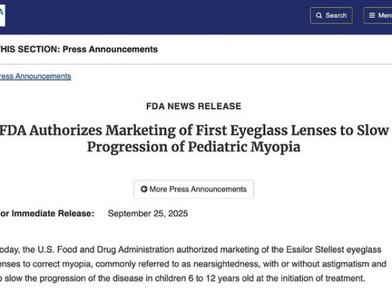Click the For Immediate Release label
The image size is (392, 293).
pos(47,213)
